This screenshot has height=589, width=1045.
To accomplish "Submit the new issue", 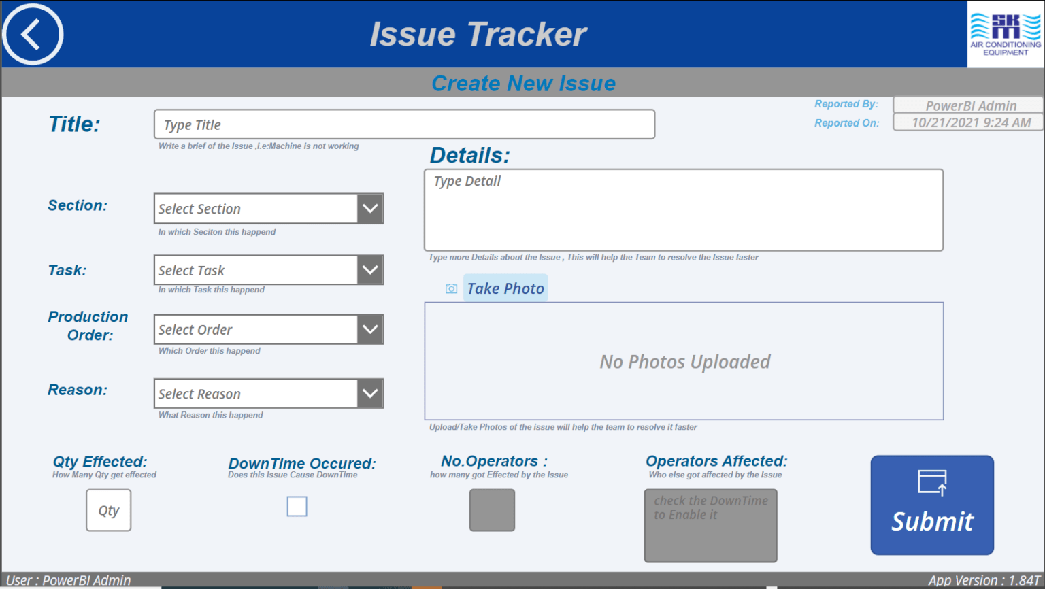I will coord(932,505).
